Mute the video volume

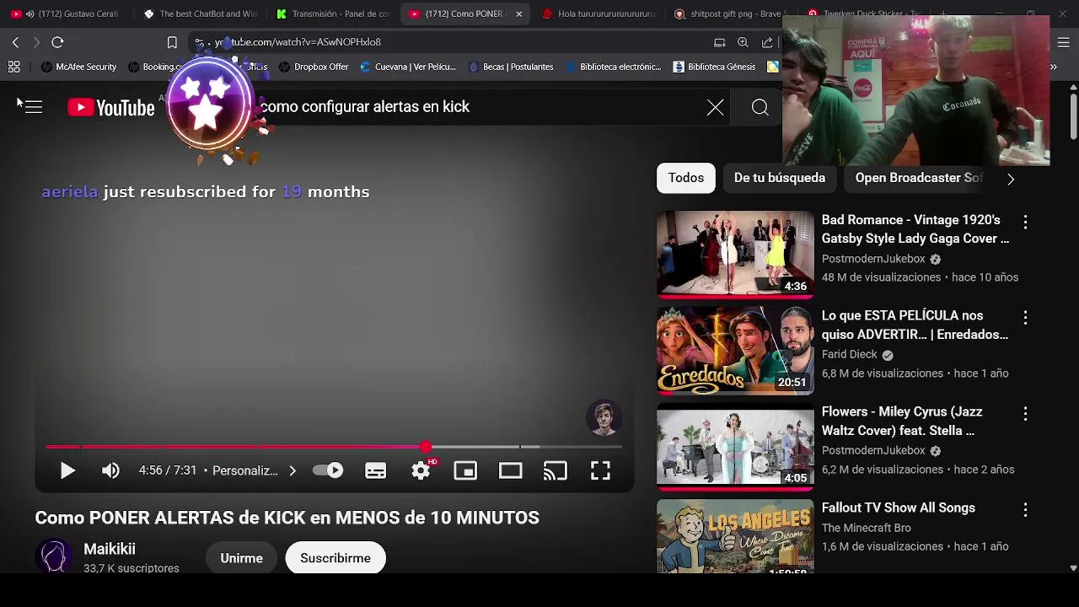[x=110, y=470]
